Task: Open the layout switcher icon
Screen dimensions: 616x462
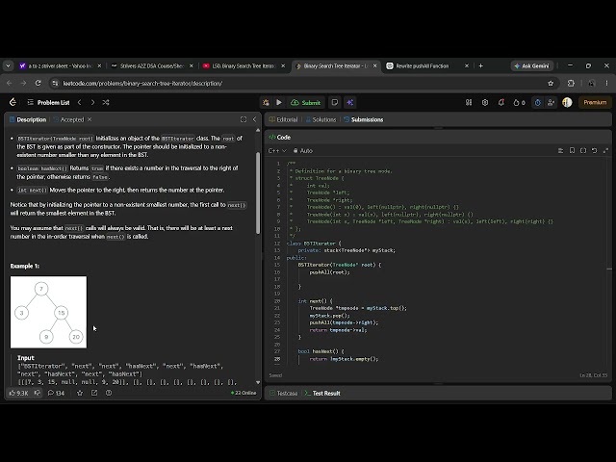Action: coord(469,103)
